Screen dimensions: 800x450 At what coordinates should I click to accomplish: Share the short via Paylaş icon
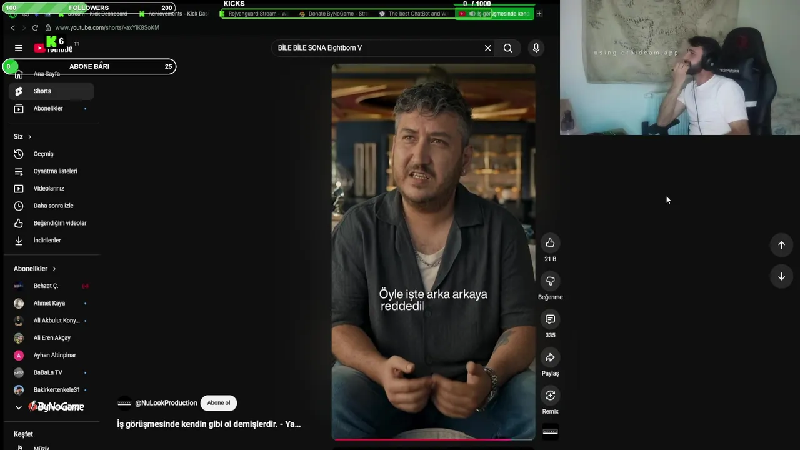tap(550, 357)
